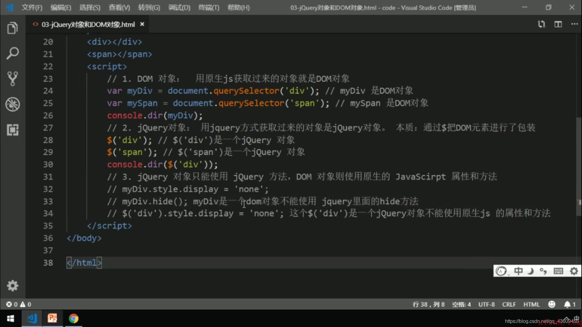Open the IME soft keyboard icon
The height and width of the screenshot is (327, 582).
coord(558,271)
